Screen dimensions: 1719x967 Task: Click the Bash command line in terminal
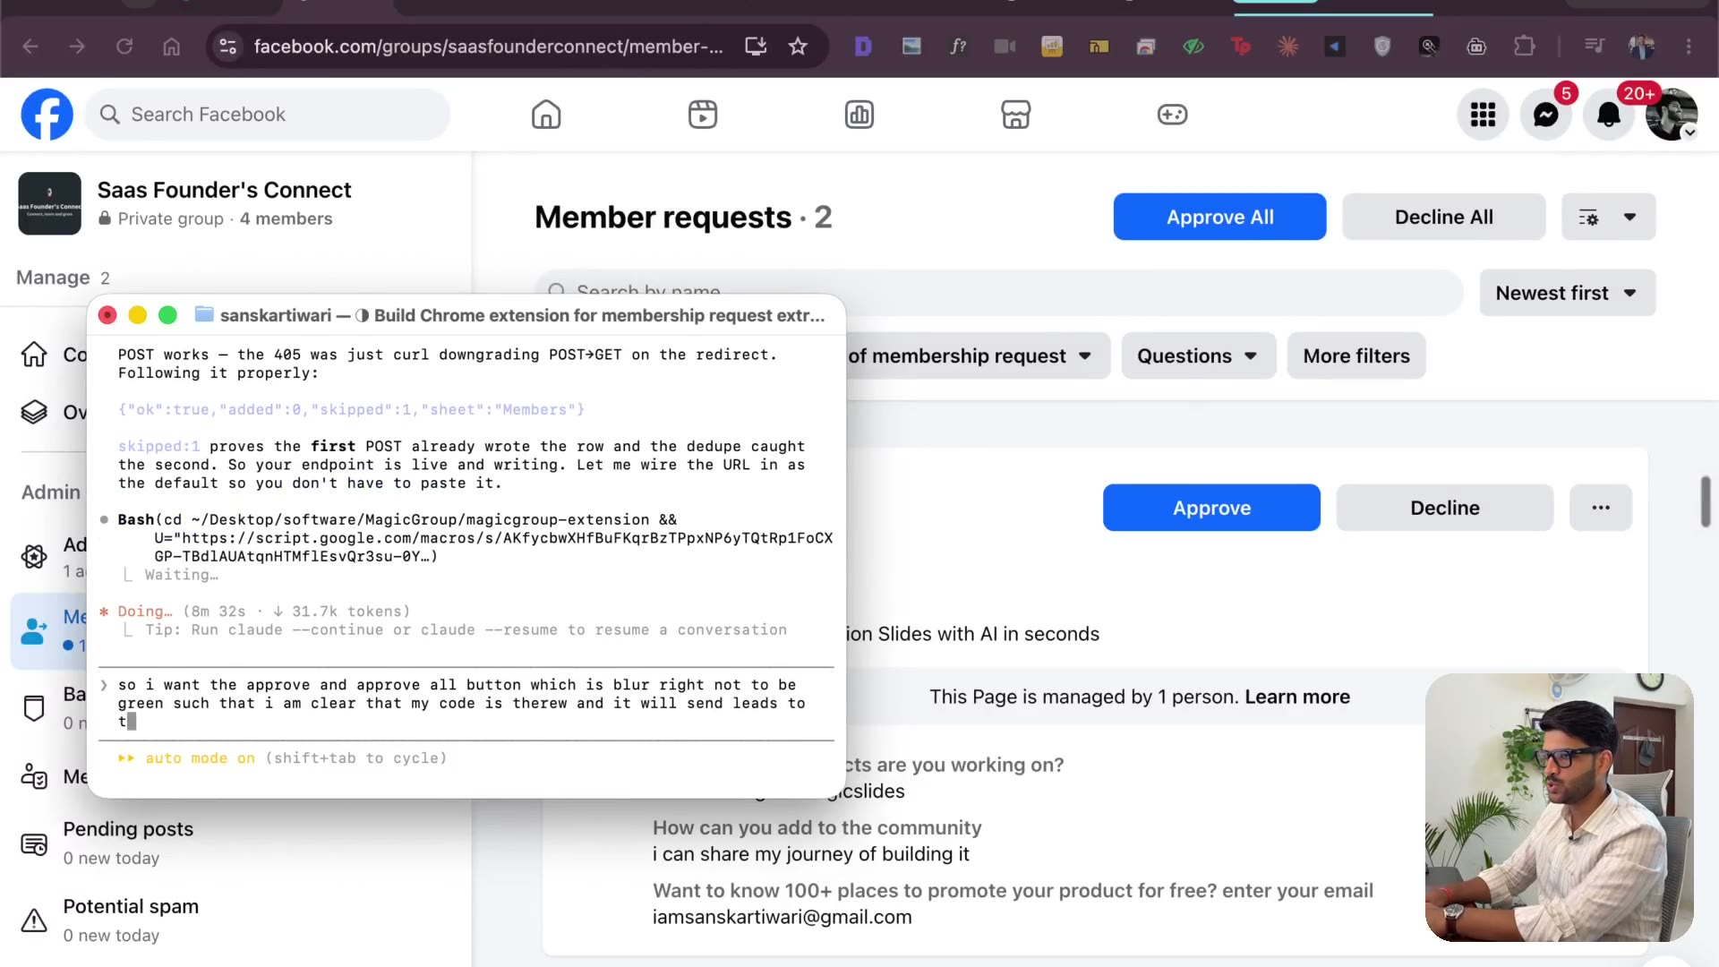click(x=475, y=537)
